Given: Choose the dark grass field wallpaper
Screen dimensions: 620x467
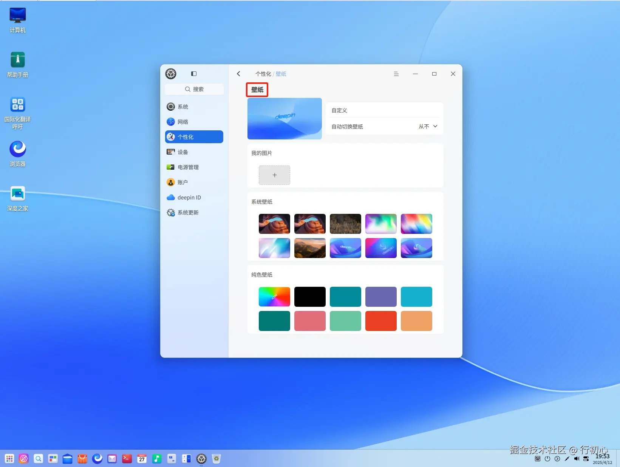Looking at the screenshot, I should point(345,224).
